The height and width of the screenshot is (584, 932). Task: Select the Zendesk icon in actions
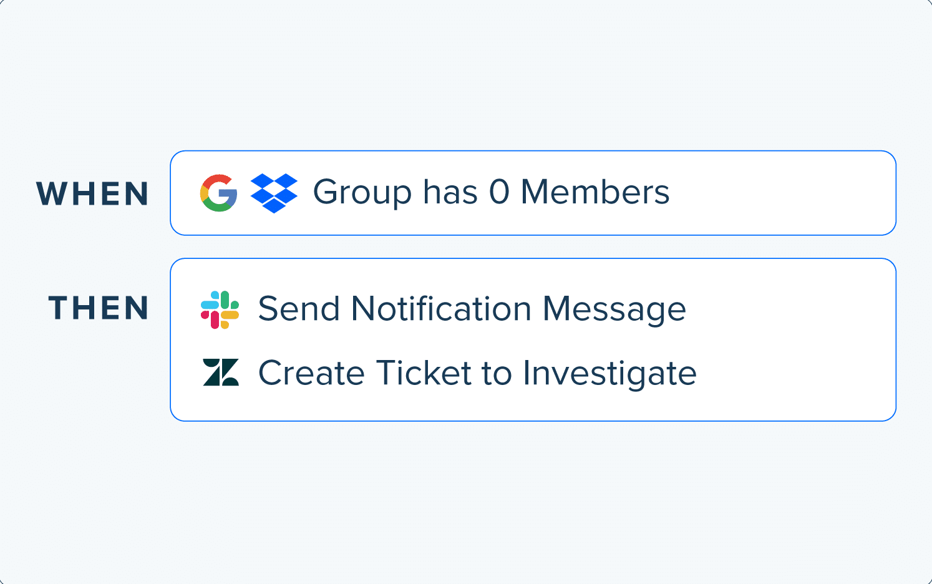pos(221,372)
